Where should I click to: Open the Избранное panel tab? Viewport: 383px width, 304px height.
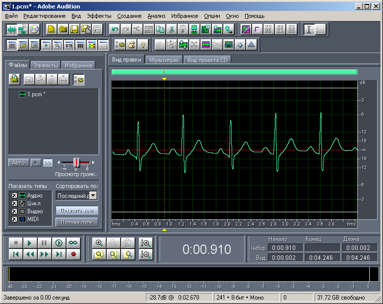coord(78,65)
